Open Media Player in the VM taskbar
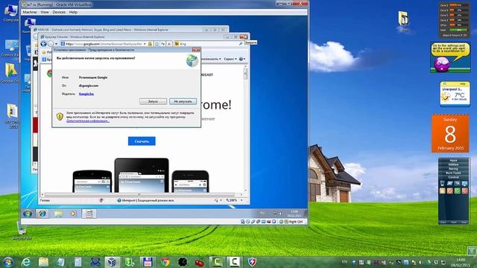 (73, 214)
